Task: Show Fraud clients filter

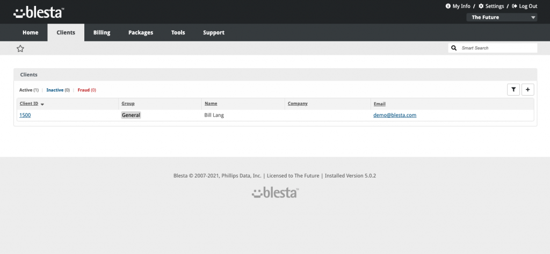Action: (86, 90)
